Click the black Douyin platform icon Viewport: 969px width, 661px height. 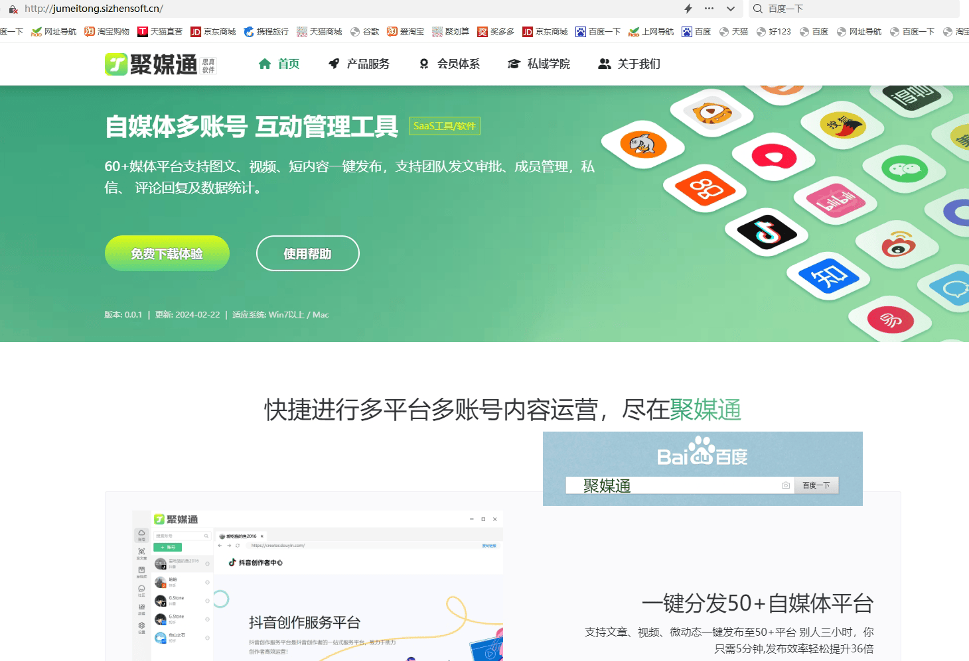[767, 233]
